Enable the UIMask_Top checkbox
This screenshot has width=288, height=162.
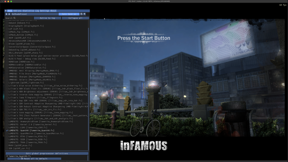coord(7,32)
